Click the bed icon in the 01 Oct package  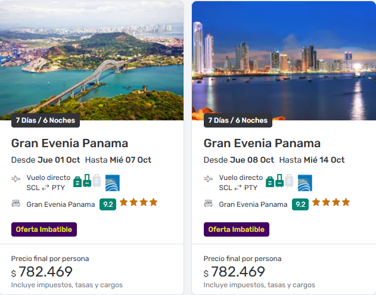pyautogui.click(x=16, y=204)
